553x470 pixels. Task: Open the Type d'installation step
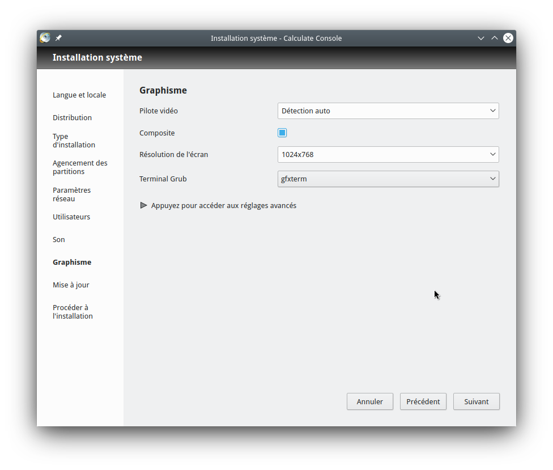pos(74,141)
